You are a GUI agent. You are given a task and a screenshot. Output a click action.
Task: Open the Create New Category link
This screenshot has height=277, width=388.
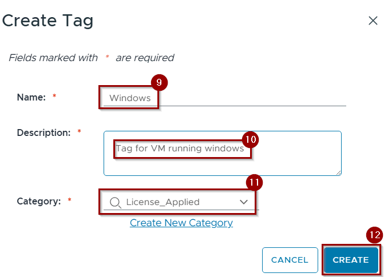point(181,223)
